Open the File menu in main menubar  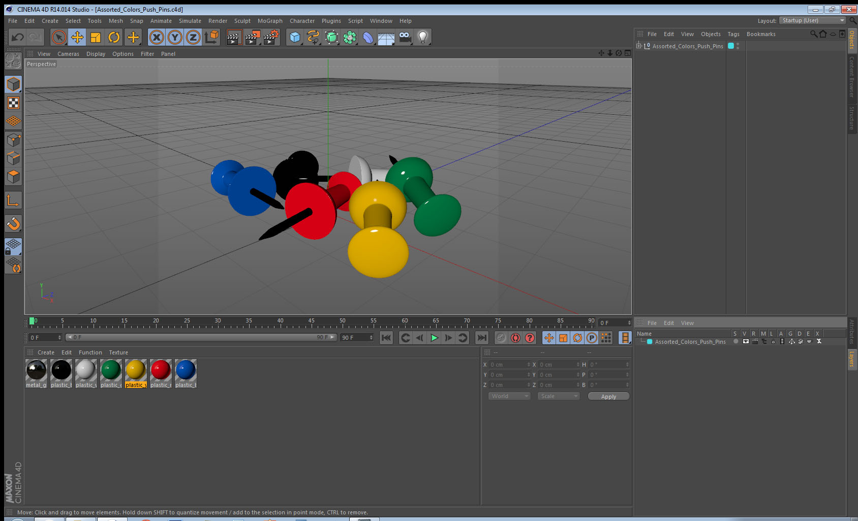point(13,21)
